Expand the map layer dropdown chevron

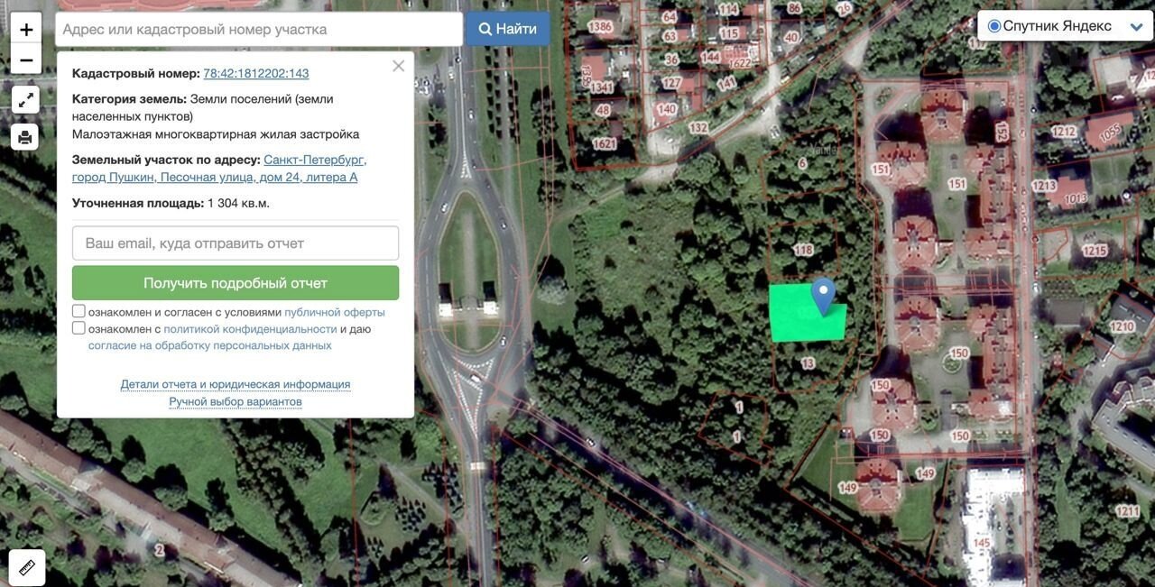tap(1136, 27)
